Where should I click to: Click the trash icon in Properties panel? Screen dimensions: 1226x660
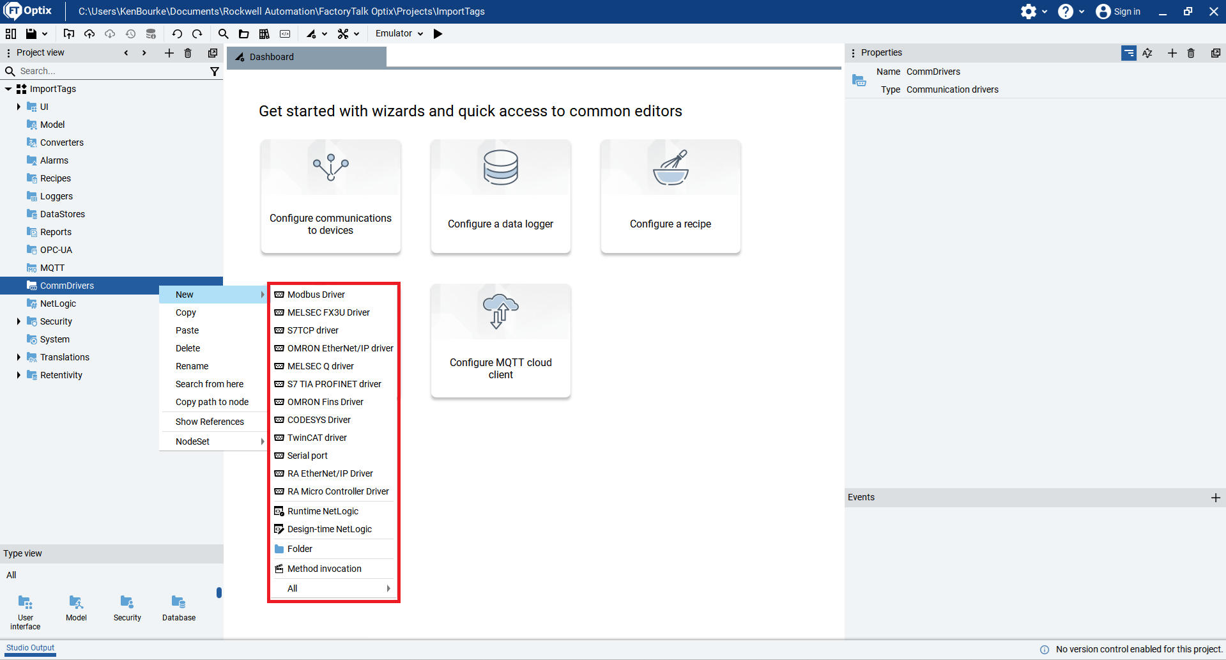point(1191,53)
